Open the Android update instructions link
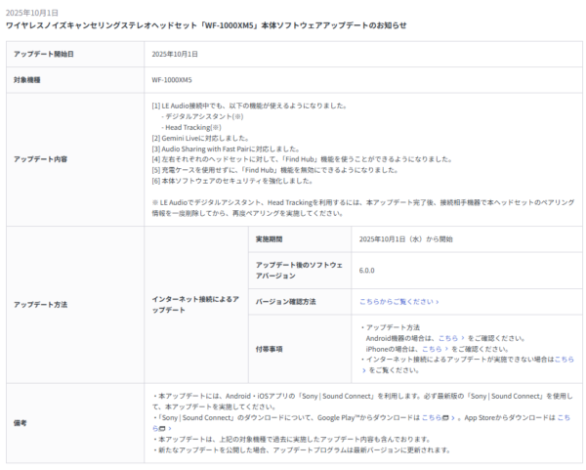This screenshot has height=470, width=586. coord(447,337)
